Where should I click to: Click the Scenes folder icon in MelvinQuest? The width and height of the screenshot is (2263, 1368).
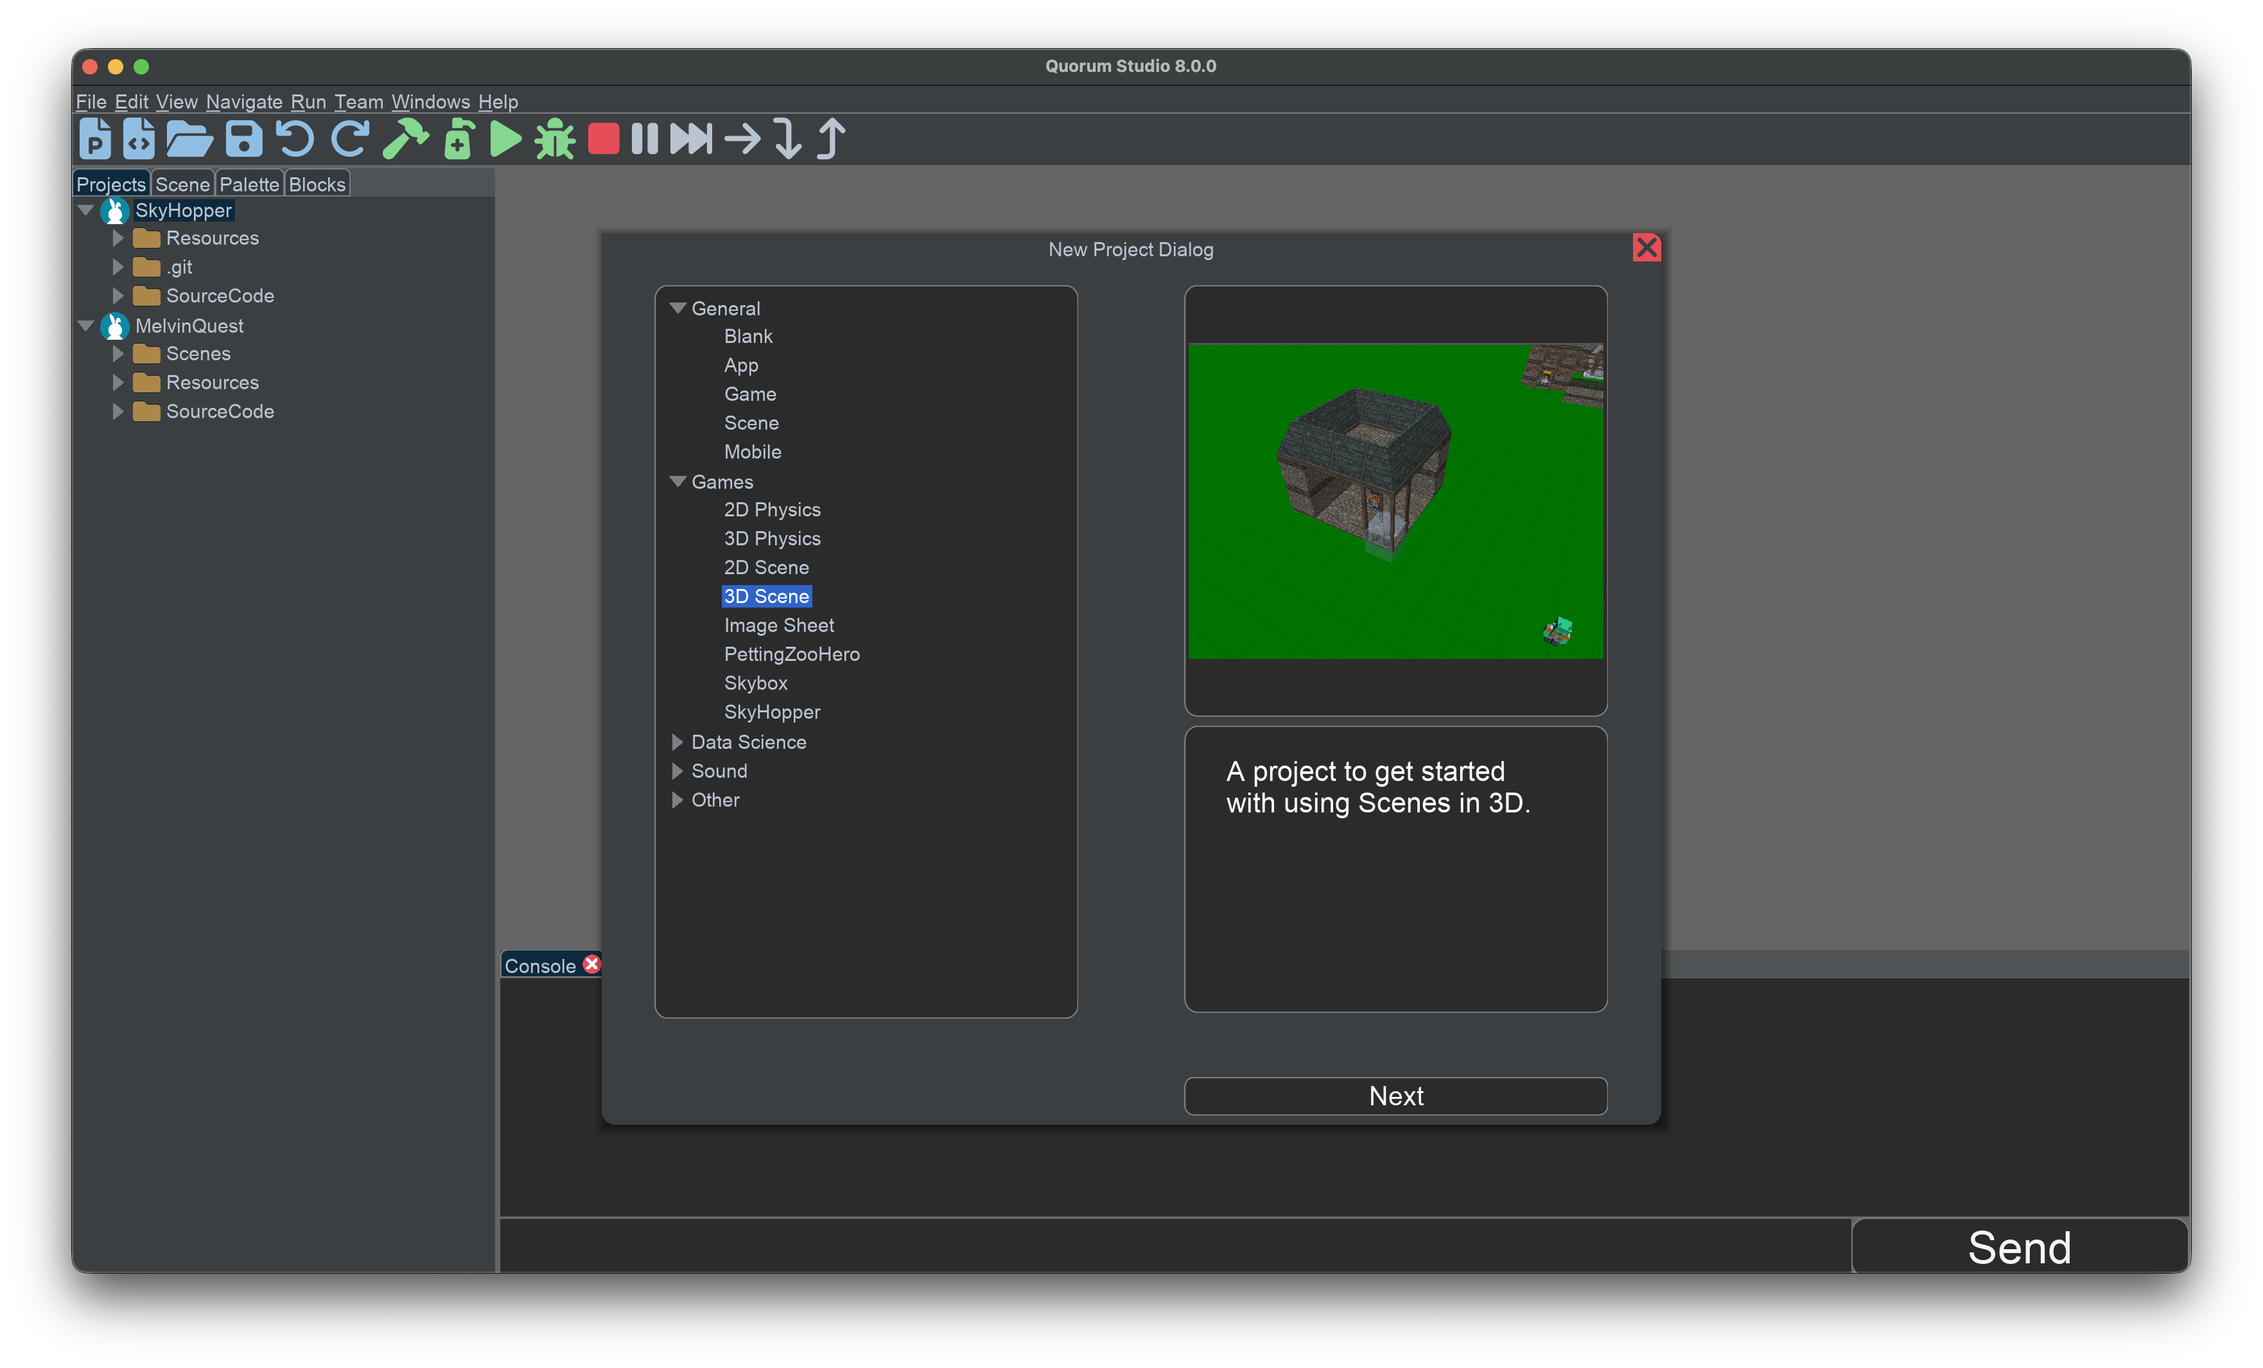pos(147,354)
